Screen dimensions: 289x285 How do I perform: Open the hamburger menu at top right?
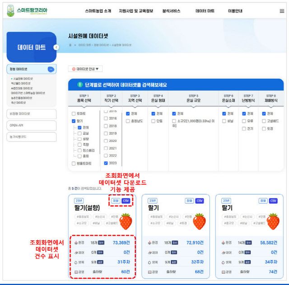[282, 11]
